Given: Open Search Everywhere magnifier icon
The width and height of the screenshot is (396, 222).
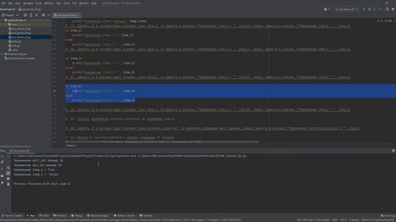Looking at the screenshot, I should pos(387,9).
